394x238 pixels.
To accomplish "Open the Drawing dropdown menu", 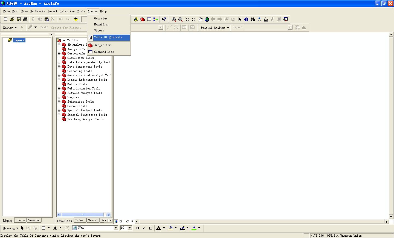I will (11, 228).
